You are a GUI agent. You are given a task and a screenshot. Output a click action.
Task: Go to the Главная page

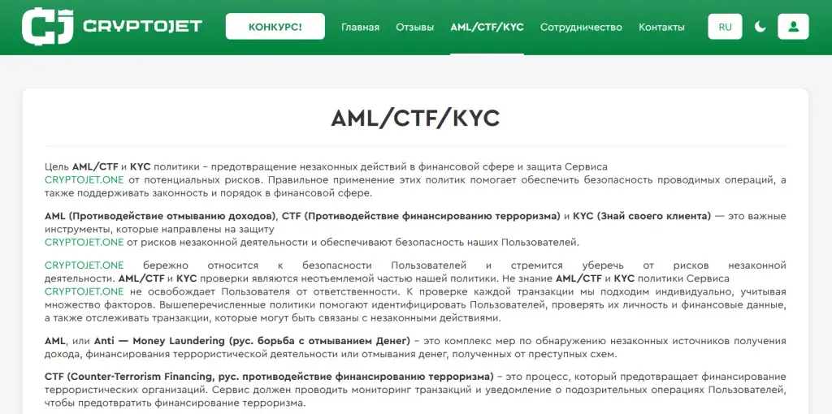[360, 27]
